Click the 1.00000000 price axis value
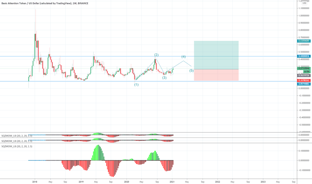This screenshot has height=184, width=312. tap(304, 16)
